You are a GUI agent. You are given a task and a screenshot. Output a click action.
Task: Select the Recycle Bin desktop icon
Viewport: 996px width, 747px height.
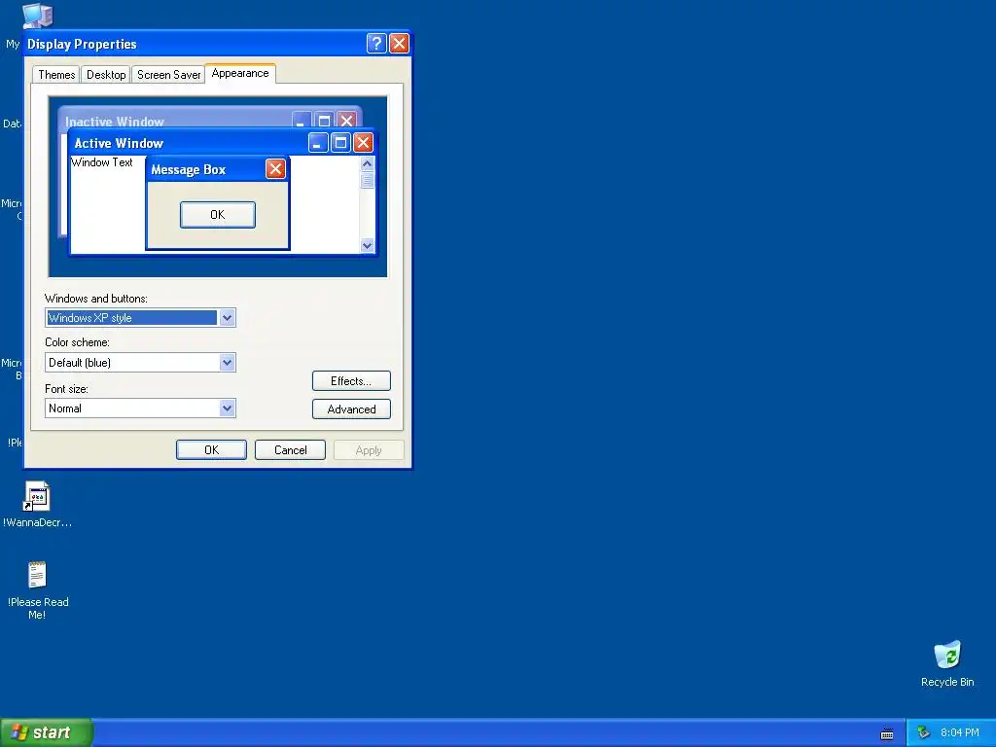click(x=947, y=656)
